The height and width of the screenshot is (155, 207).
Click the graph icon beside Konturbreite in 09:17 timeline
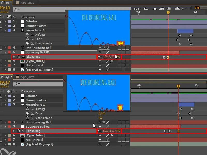32,118
